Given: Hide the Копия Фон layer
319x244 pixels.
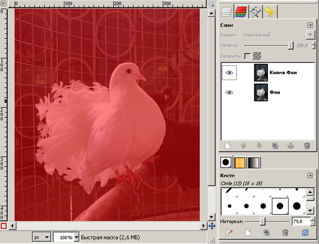Looking at the screenshot, I should (x=229, y=73).
